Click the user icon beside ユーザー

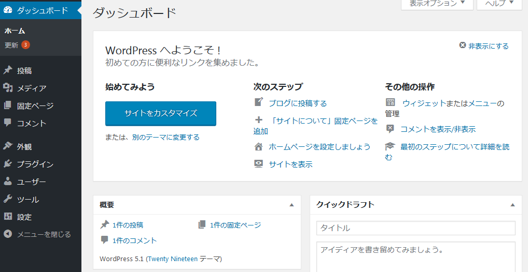pyautogui.click(x=8, y=182)
